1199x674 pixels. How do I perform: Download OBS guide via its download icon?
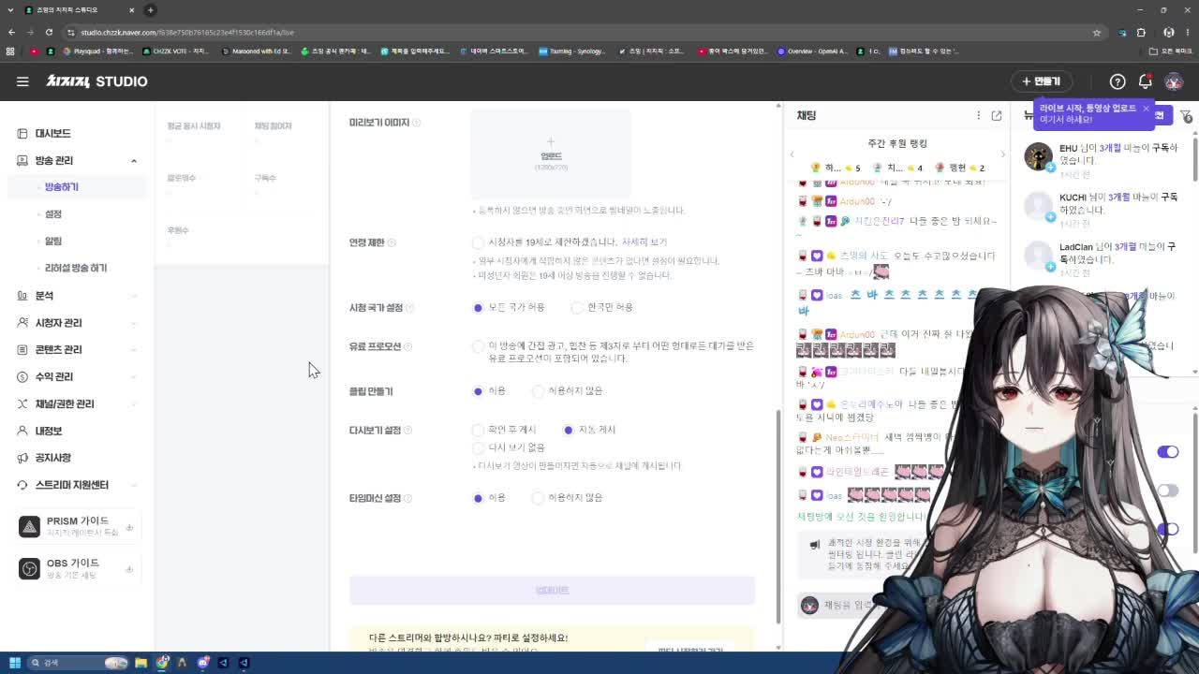click(x=129, y=569)
